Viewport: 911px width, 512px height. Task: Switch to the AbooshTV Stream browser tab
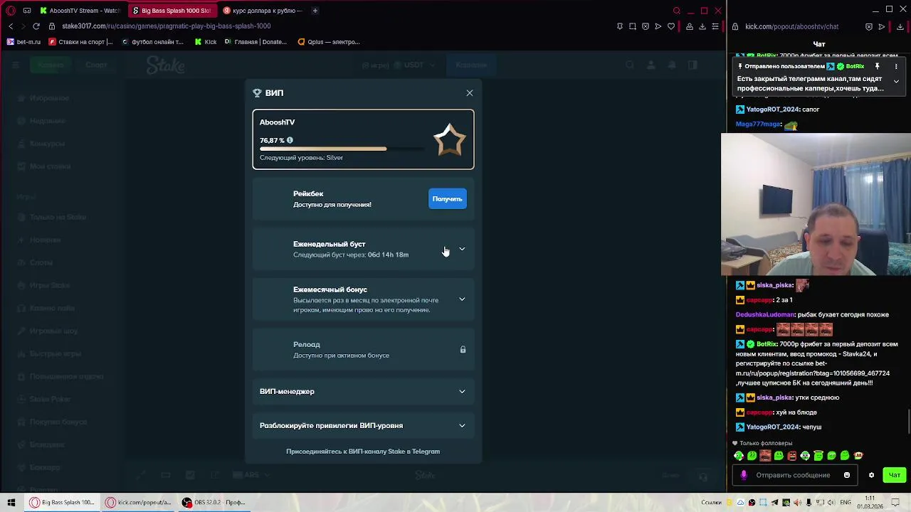tap(80, 11)
